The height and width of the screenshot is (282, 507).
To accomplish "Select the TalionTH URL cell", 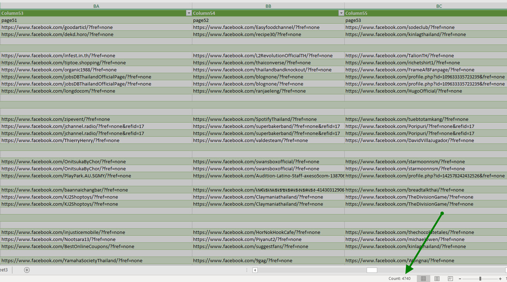I will 426,55.
